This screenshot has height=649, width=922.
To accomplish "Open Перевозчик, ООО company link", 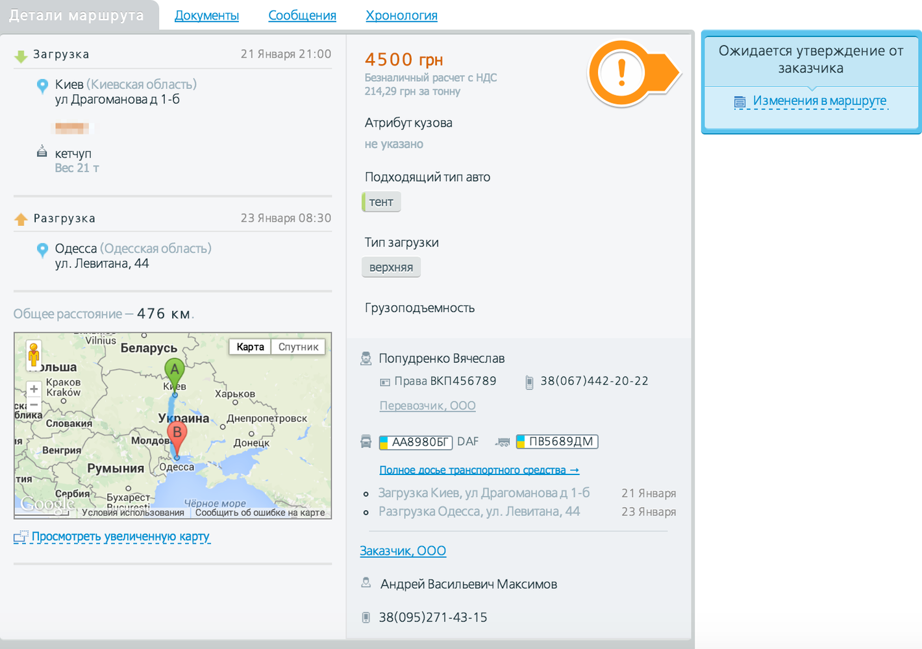I will coord(427,406).
